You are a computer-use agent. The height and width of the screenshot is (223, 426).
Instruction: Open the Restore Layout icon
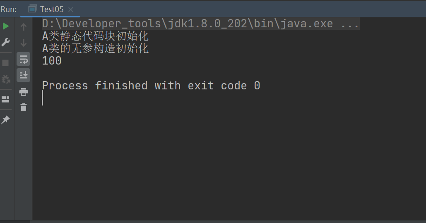6,99
